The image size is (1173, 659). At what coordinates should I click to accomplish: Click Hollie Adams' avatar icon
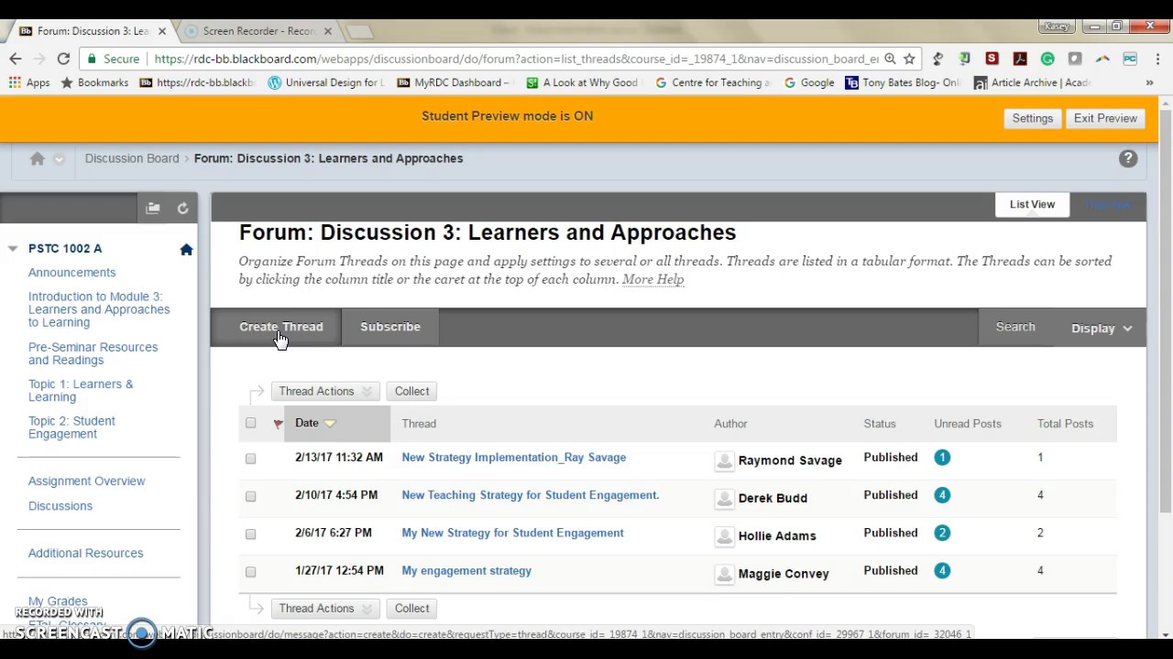[725, 535]
